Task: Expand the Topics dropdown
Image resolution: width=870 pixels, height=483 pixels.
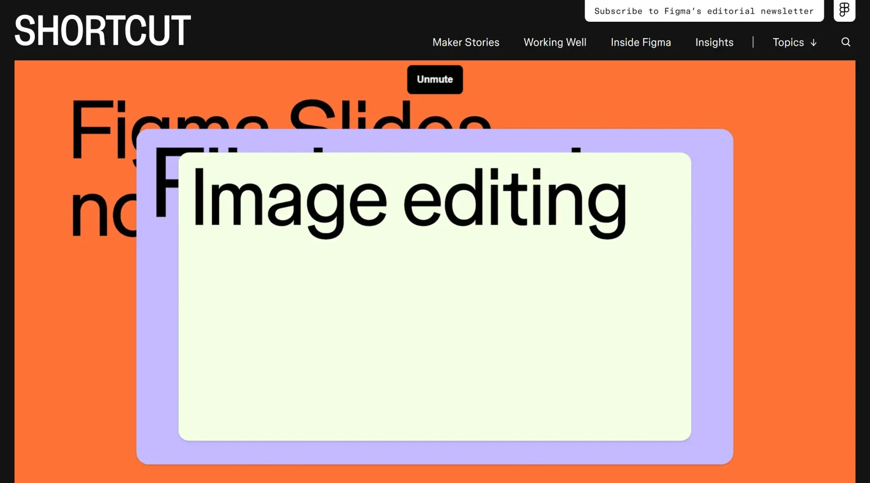Action: tap(794, 42)
